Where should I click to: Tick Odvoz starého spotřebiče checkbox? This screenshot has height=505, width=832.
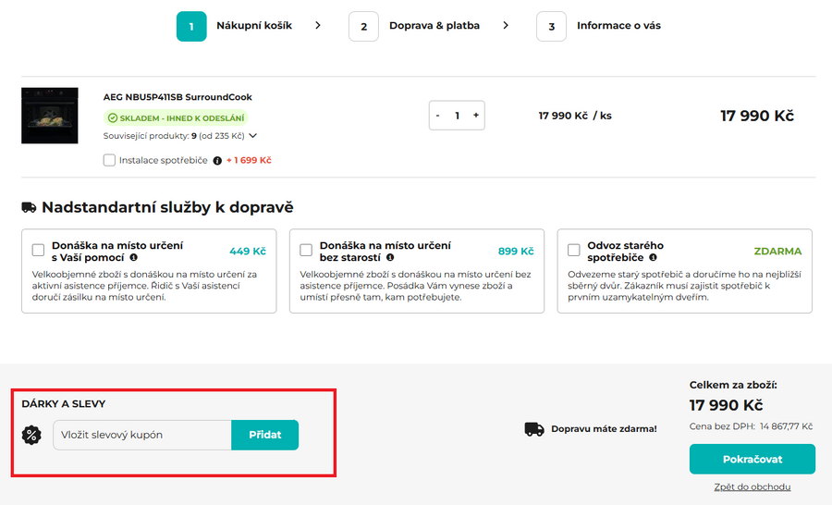click(574, 250)
